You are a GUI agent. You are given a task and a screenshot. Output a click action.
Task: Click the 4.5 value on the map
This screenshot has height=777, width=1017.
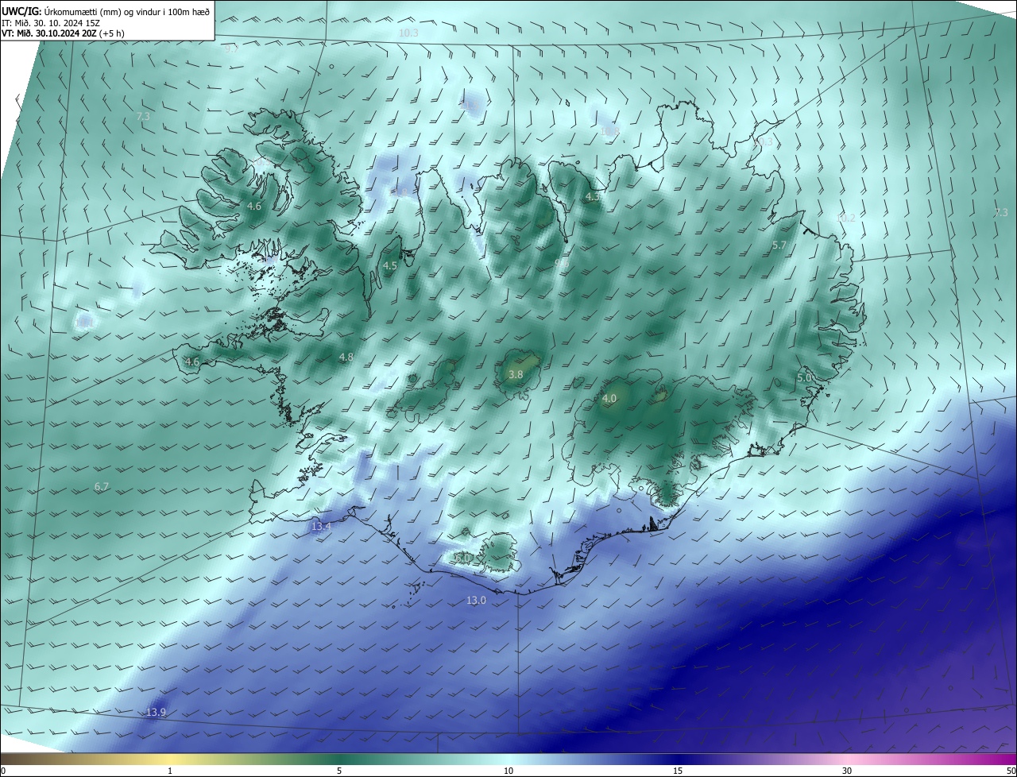[x=390, y=266]
